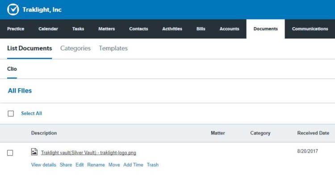Sort by the Received Date column header
The height and width of the screenshot is (175, 335).
click(x=313, y=133)
